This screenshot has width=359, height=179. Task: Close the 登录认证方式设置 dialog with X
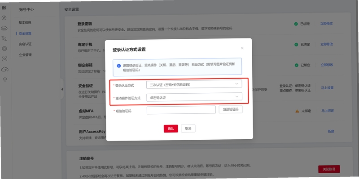click(242, 48)
